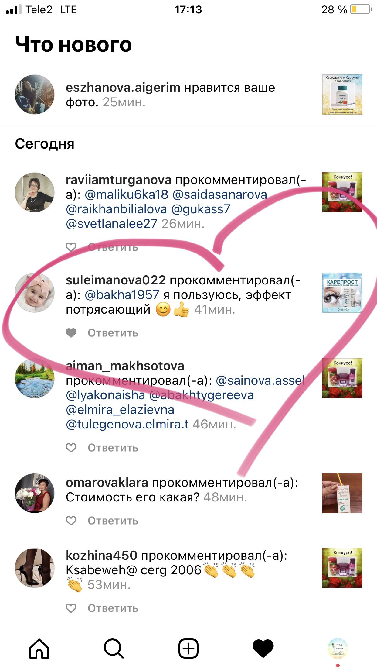Image resolution: width=377 pixels, height=671 pixels.
Task: Open the turmeric tablets post thumbnail
Action: 342,95
